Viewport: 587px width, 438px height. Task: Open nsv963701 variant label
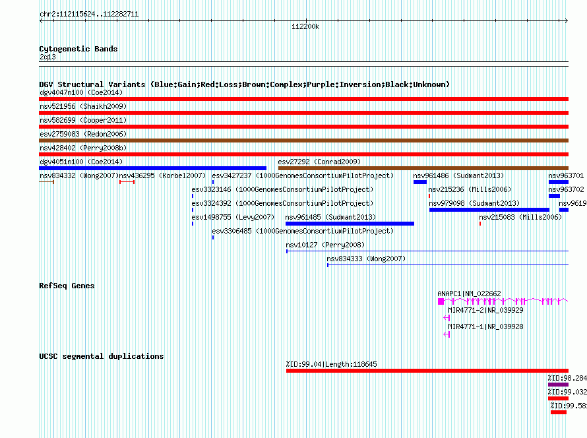[566, 175]
